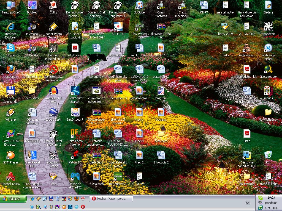Click the Pizza PDF file icon

click(247, 134)
